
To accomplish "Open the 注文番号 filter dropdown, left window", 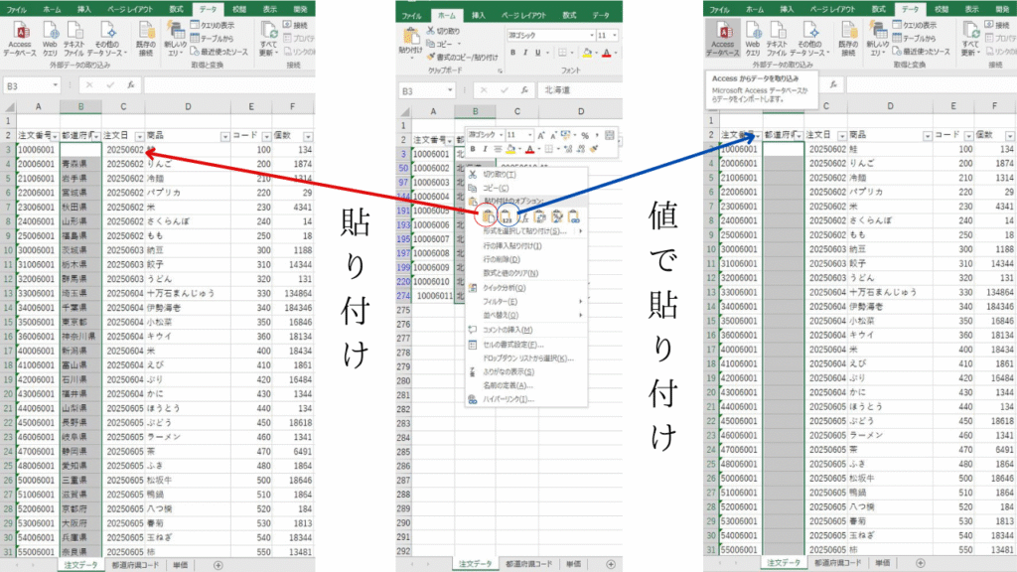I will point(55,136).
